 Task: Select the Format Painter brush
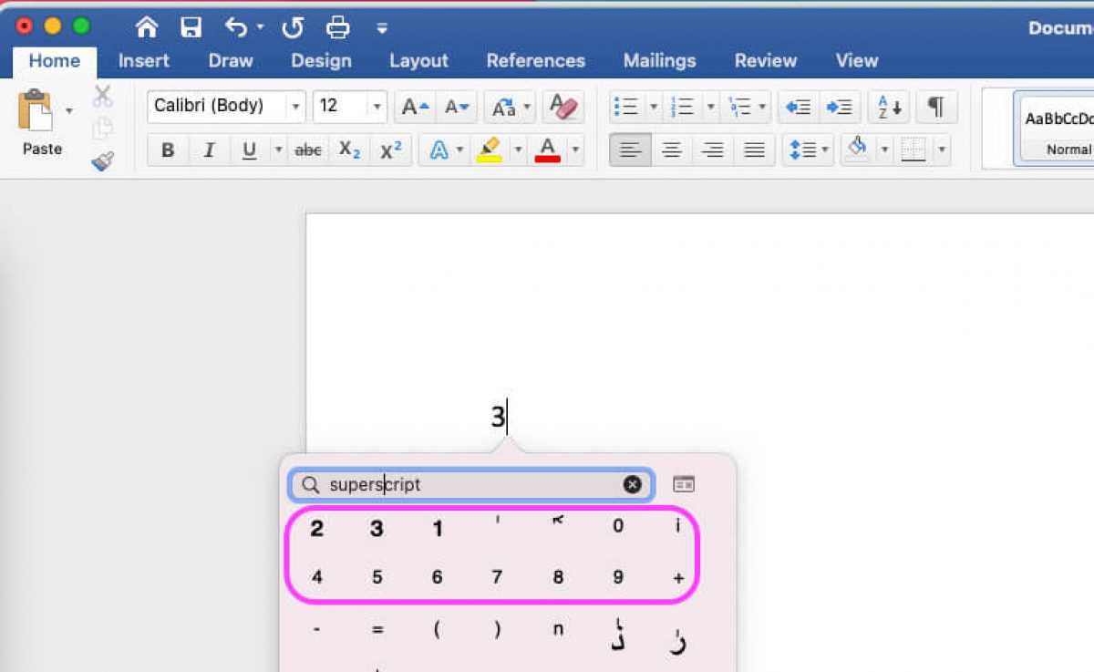(102, 161)
